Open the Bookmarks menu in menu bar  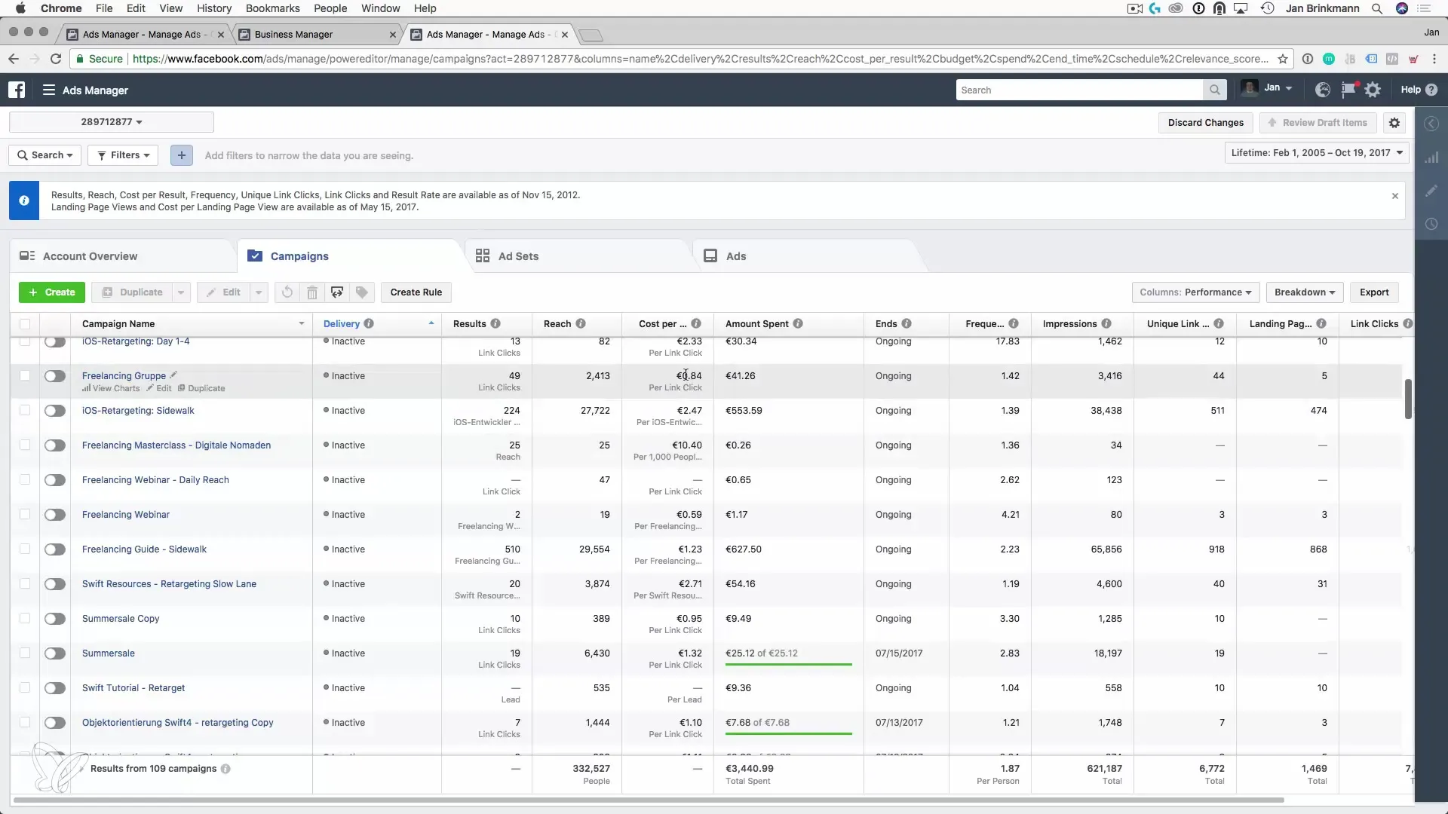click(x=272, y=8)
